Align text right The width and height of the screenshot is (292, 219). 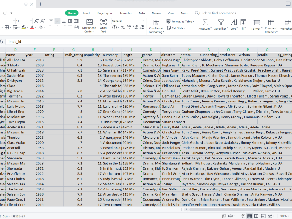[x=64, y=27]
